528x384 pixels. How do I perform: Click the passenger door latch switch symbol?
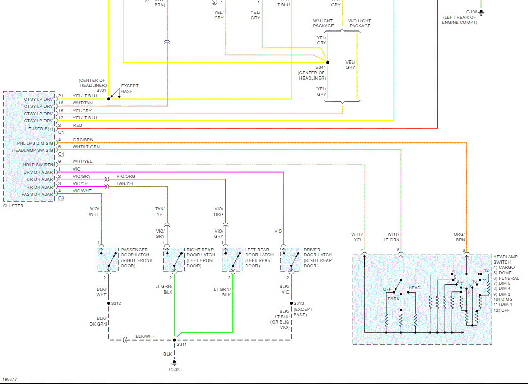point(108,259)
